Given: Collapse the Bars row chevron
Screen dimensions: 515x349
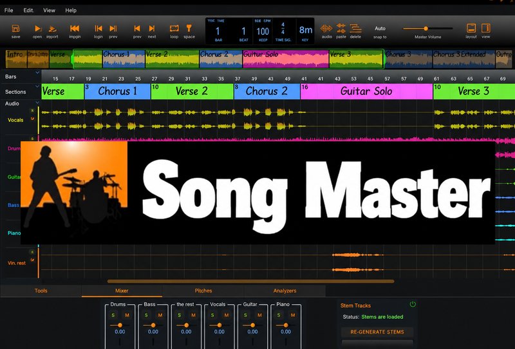Looking at the screenshot, I should 37,73.
